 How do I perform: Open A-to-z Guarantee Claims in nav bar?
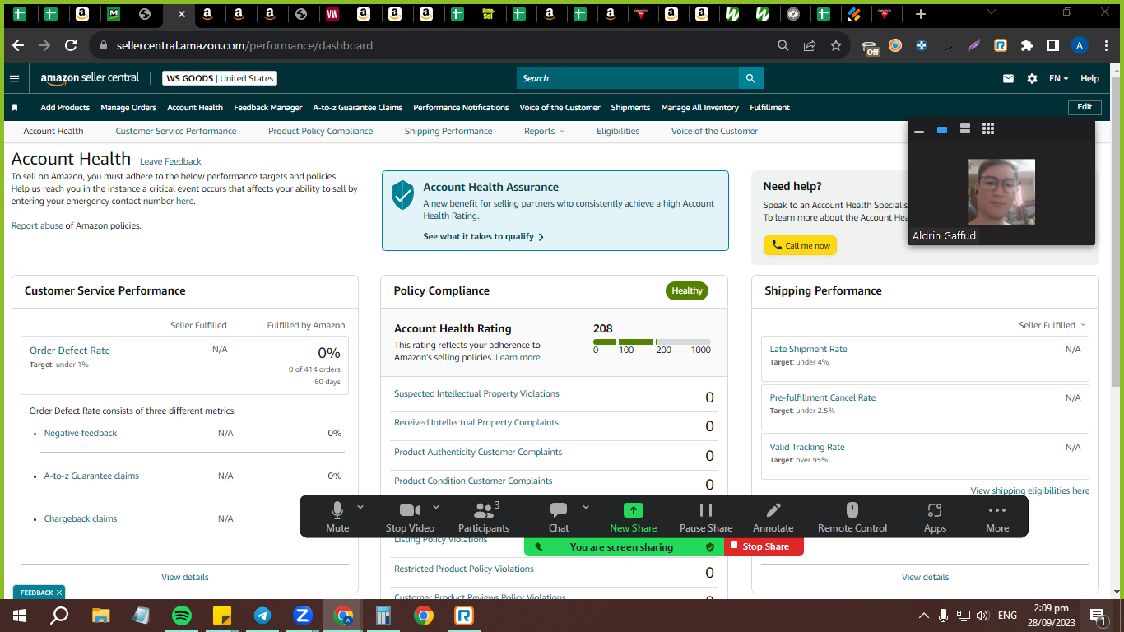point(358,108)
